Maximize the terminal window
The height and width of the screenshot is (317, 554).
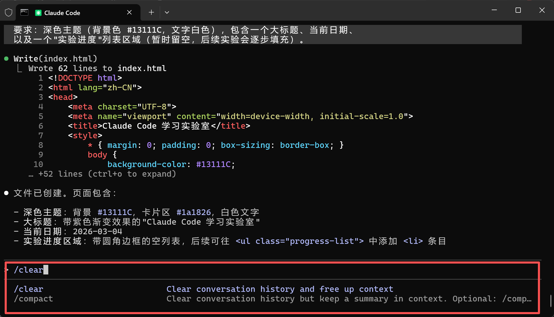[518, 10]
